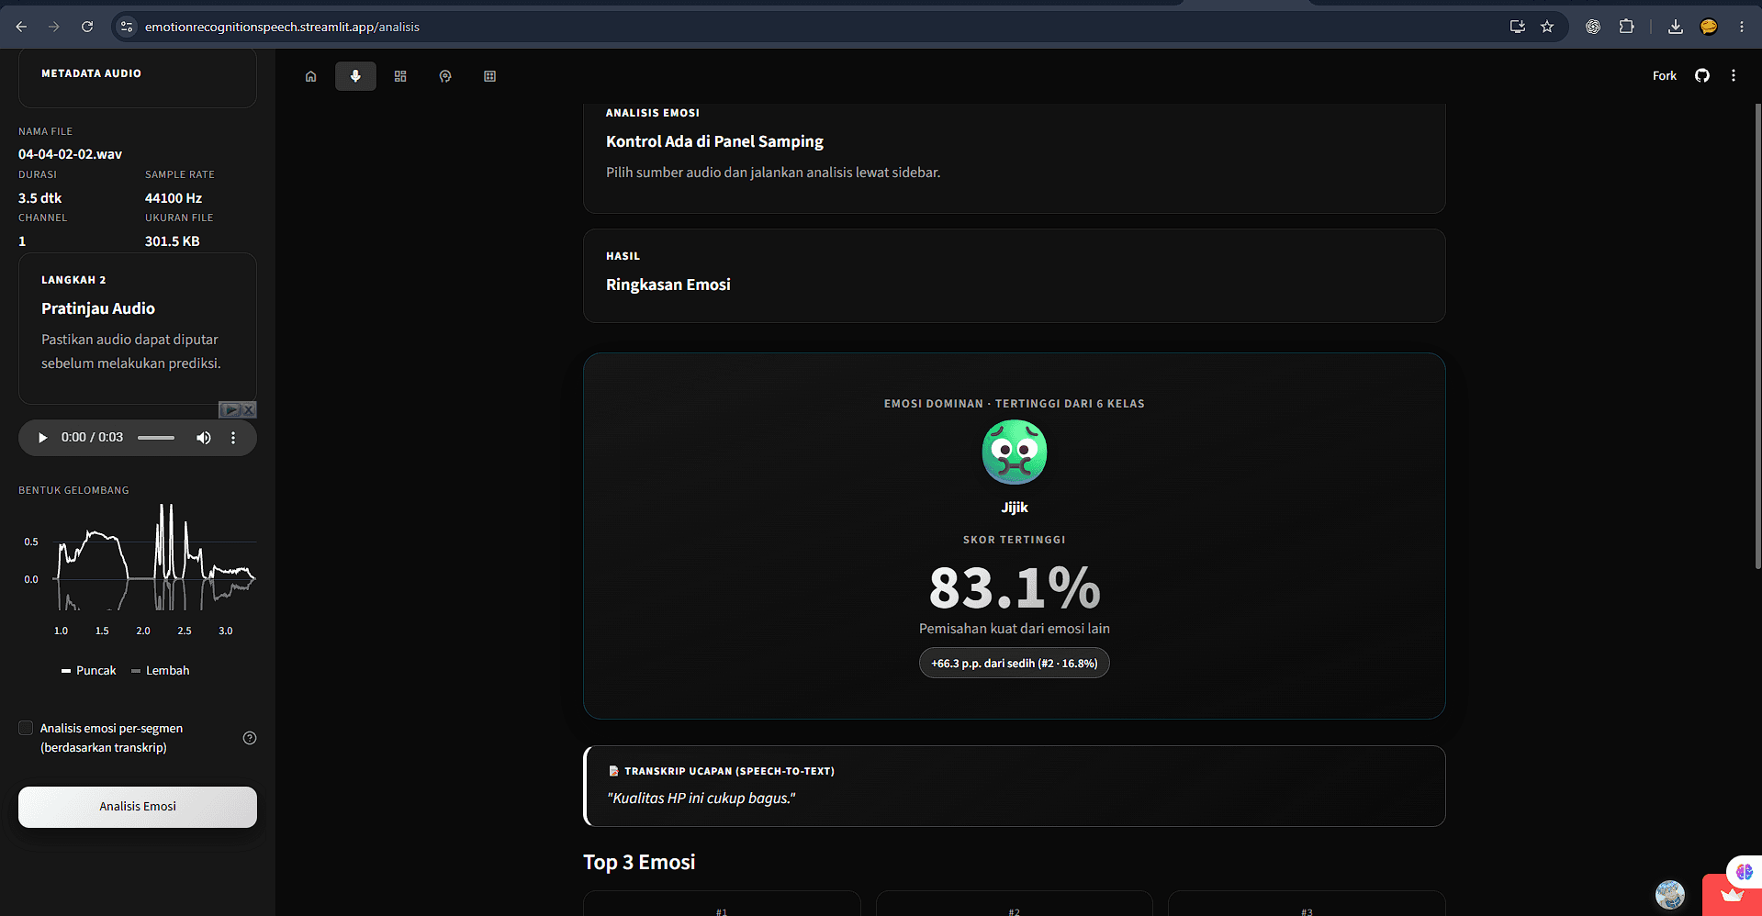Click the Streamlit crown badge at bottom right
The image size is (1762, 916).
coord(1732,896)
